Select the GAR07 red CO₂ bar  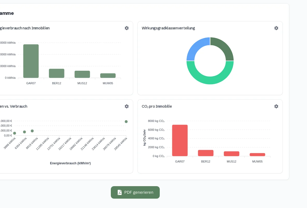point(180,140)
